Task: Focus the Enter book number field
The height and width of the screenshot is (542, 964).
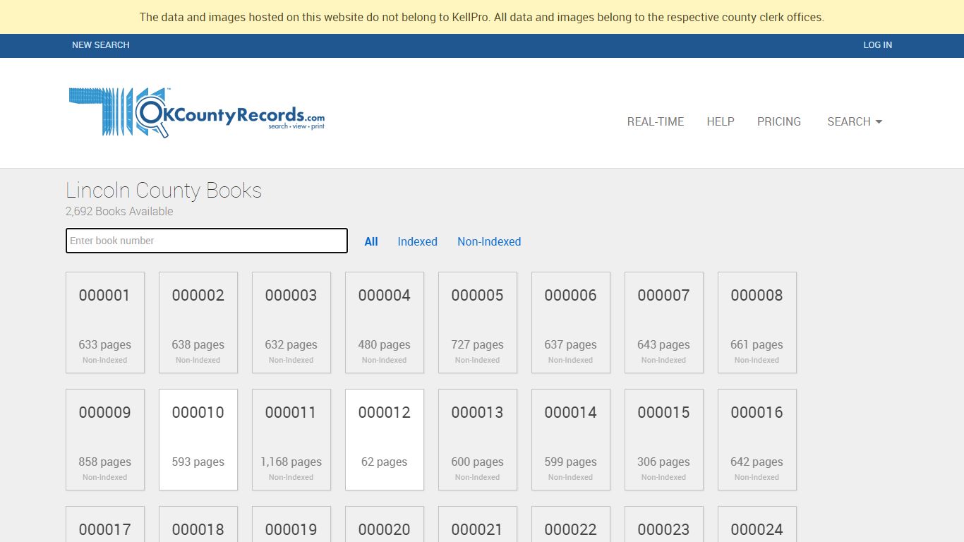Action: pos(207,241)
